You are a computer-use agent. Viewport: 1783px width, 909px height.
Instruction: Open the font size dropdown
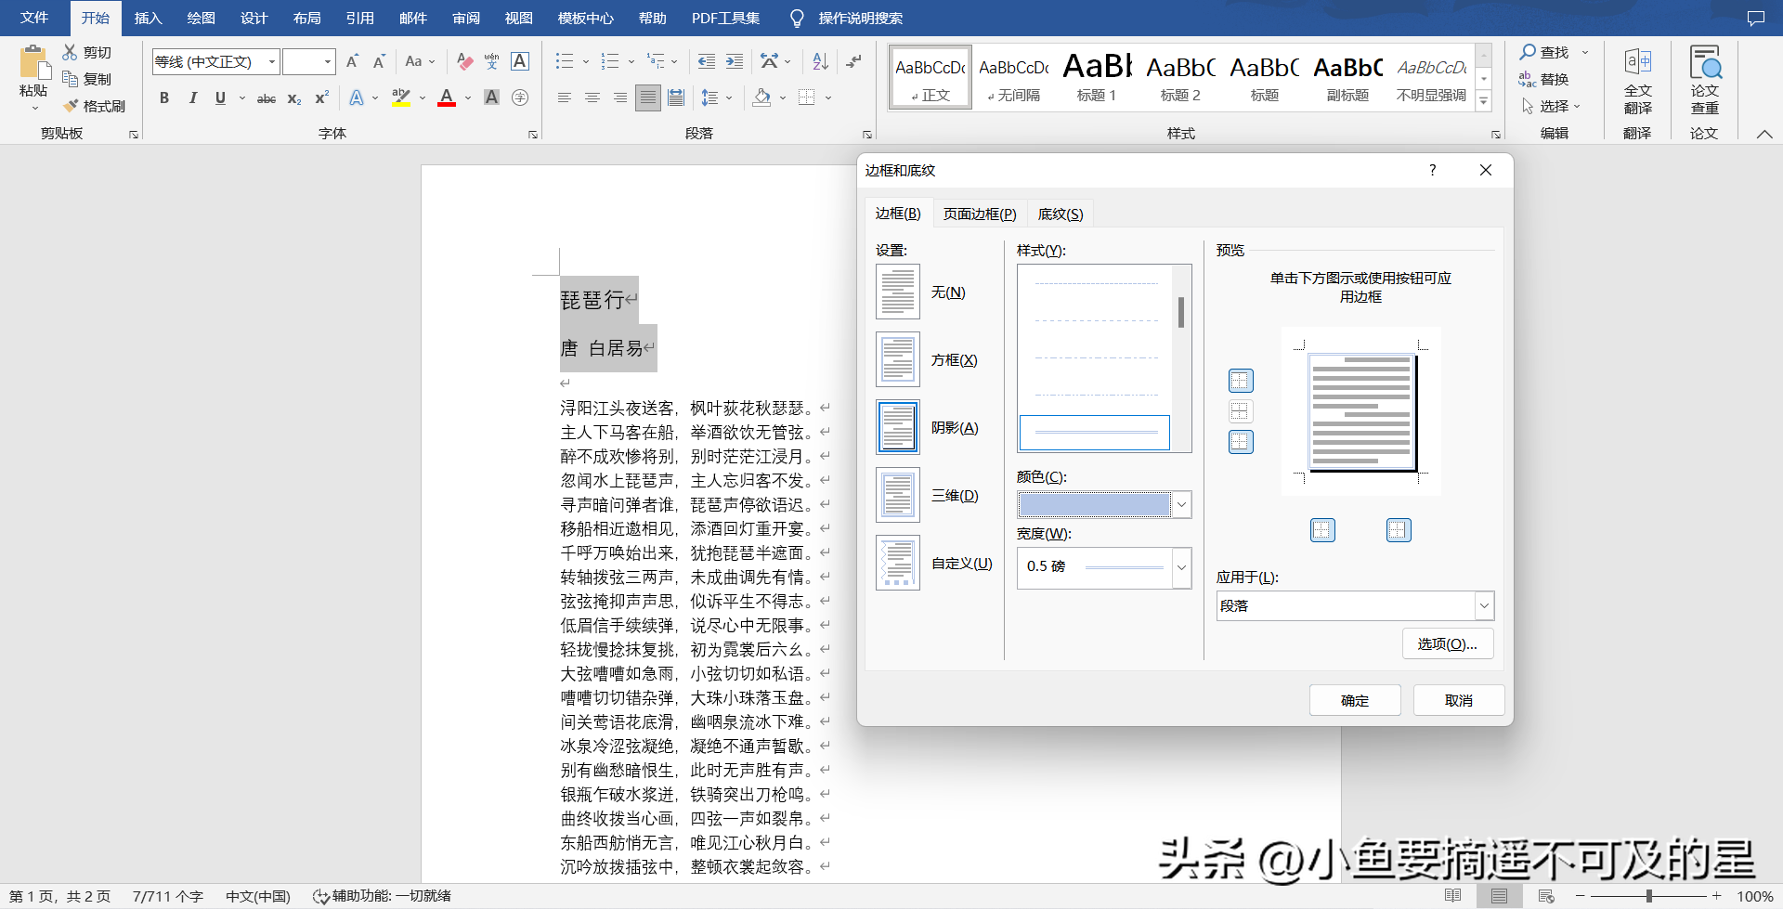328,61
